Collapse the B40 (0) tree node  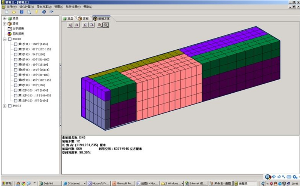4,39
